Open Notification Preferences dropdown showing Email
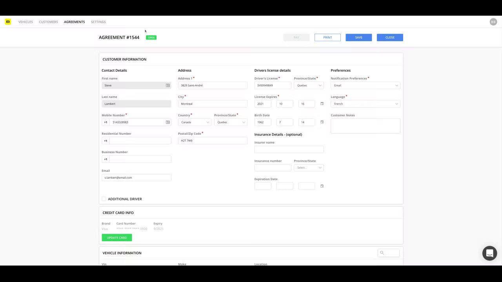 point(366,85)
